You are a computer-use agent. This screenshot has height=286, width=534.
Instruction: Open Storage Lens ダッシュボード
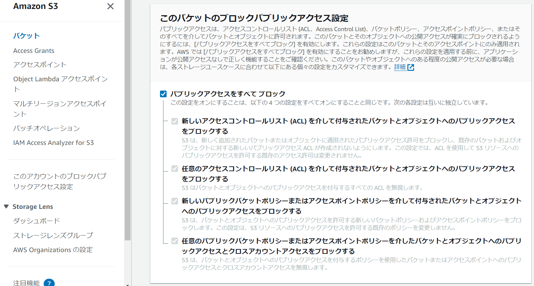pos(36,221)
